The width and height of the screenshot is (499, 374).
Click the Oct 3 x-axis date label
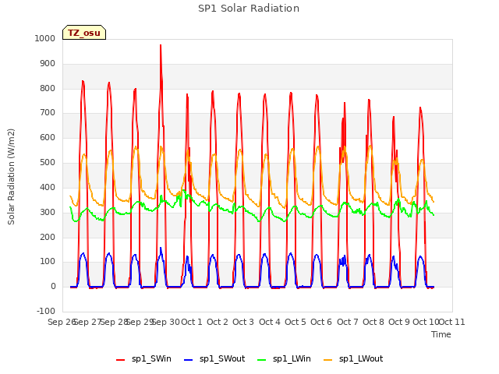pos(243,322)
